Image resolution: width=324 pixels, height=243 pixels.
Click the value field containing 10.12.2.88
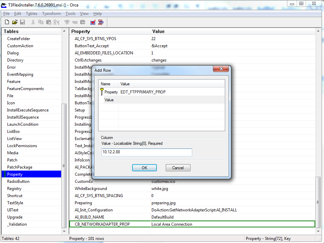point(147,152)
